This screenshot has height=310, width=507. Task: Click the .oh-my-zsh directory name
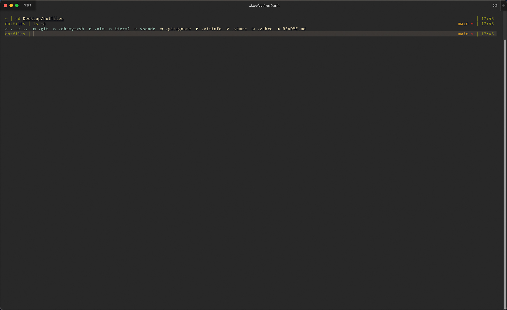[71, 29]
